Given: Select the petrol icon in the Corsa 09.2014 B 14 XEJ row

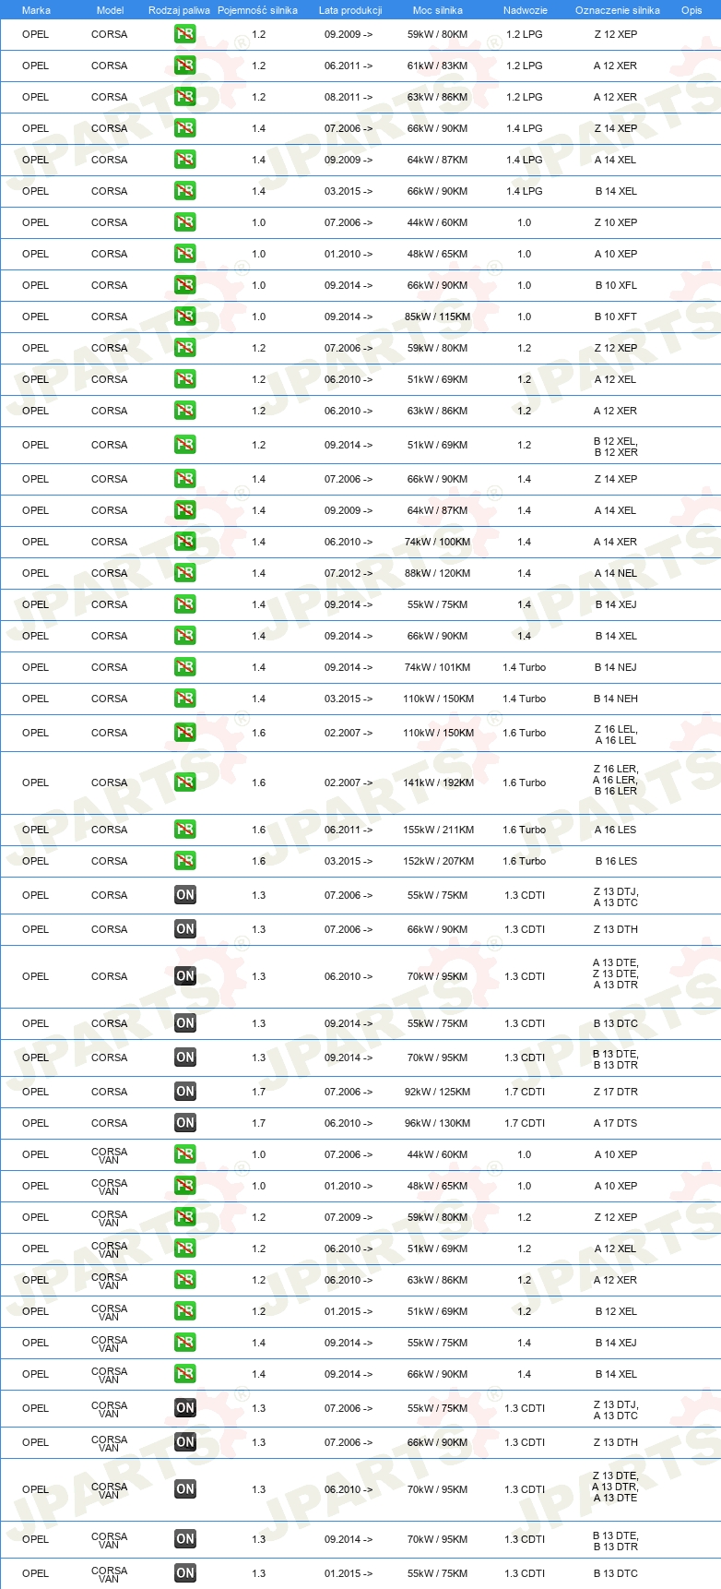Looking at the screenshot, I should 184,604.
